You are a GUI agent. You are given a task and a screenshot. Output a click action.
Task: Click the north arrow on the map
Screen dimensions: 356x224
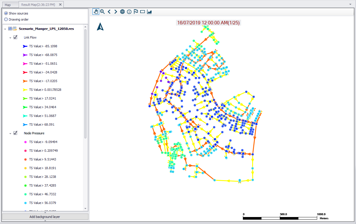pyautogui.click(x=100, y=27)
